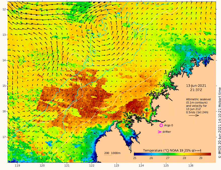Click the latitude axis label -12

[x=4, y=9]
